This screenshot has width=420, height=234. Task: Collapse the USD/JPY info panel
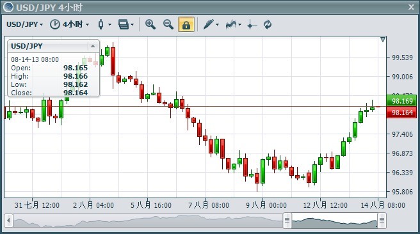93,46
